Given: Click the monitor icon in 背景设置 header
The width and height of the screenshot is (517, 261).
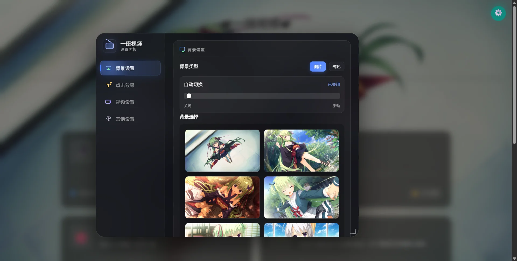Looking at the screenshot, I should coord(182,50).
